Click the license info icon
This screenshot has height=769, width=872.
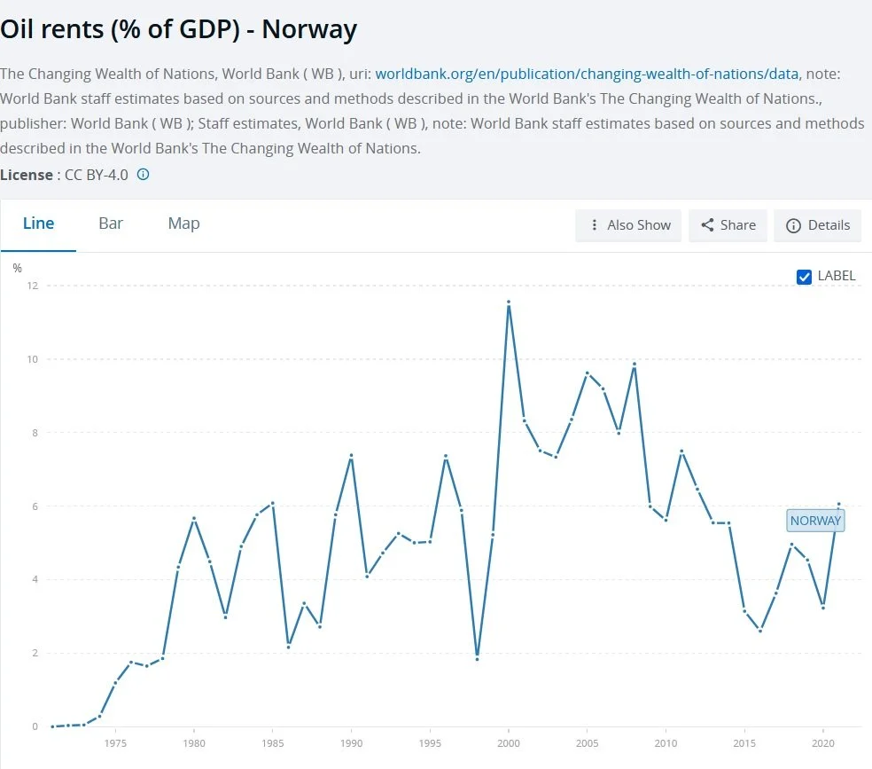click(x=143, y=175)
